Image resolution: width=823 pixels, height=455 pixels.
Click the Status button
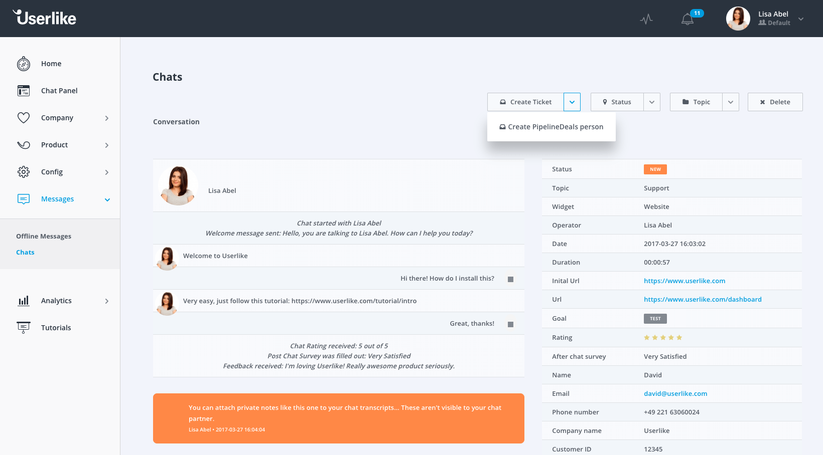(x=617, y=102)
